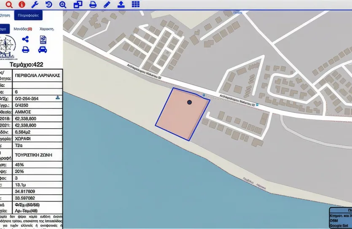Print the map from top toolbar
The height and width of the screenshot is (229, 352).
[x=93, y=5]
